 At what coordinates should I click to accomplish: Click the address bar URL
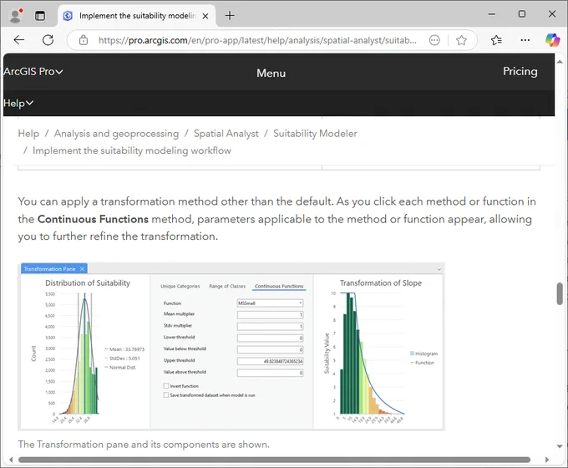coord(257,40)
